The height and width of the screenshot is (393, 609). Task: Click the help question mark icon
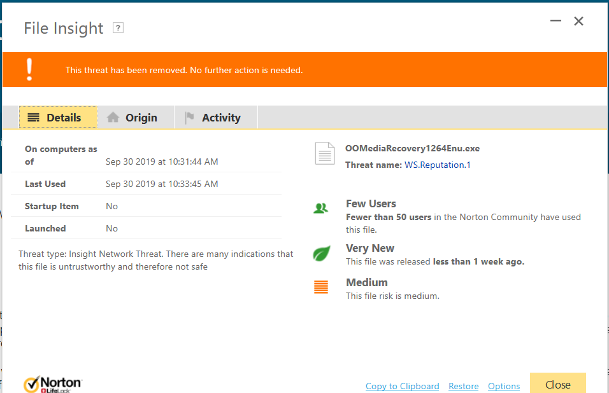click(x=118, y=28)
